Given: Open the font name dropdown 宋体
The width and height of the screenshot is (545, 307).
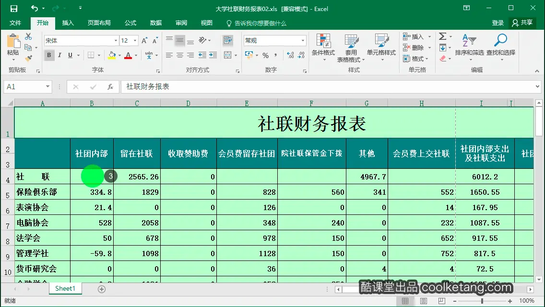Looking at the screenshot, I should (116, 41).
